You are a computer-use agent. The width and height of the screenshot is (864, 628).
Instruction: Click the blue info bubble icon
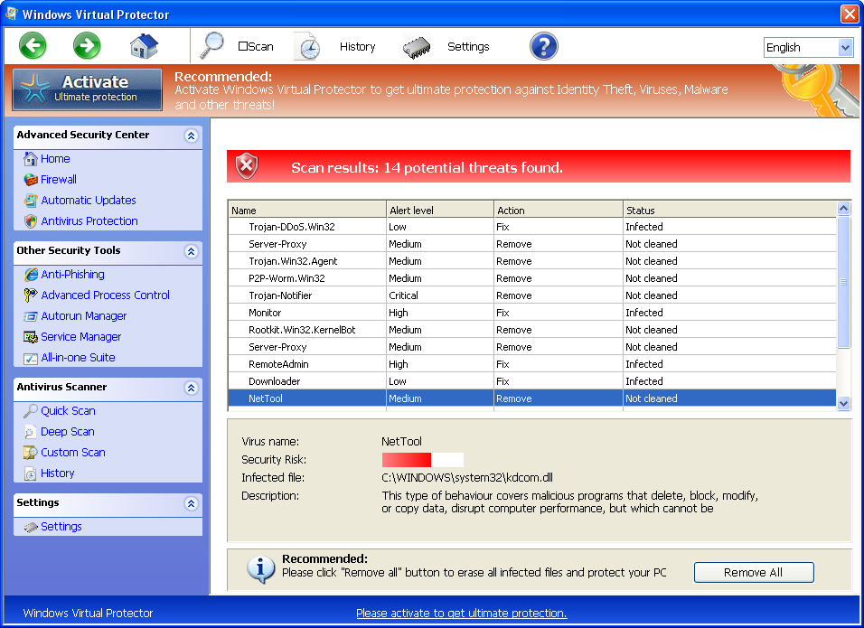pyautogui.click(x=260, y=569)
